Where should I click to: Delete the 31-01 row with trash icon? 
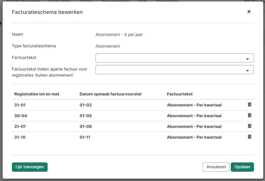(249, 105)
